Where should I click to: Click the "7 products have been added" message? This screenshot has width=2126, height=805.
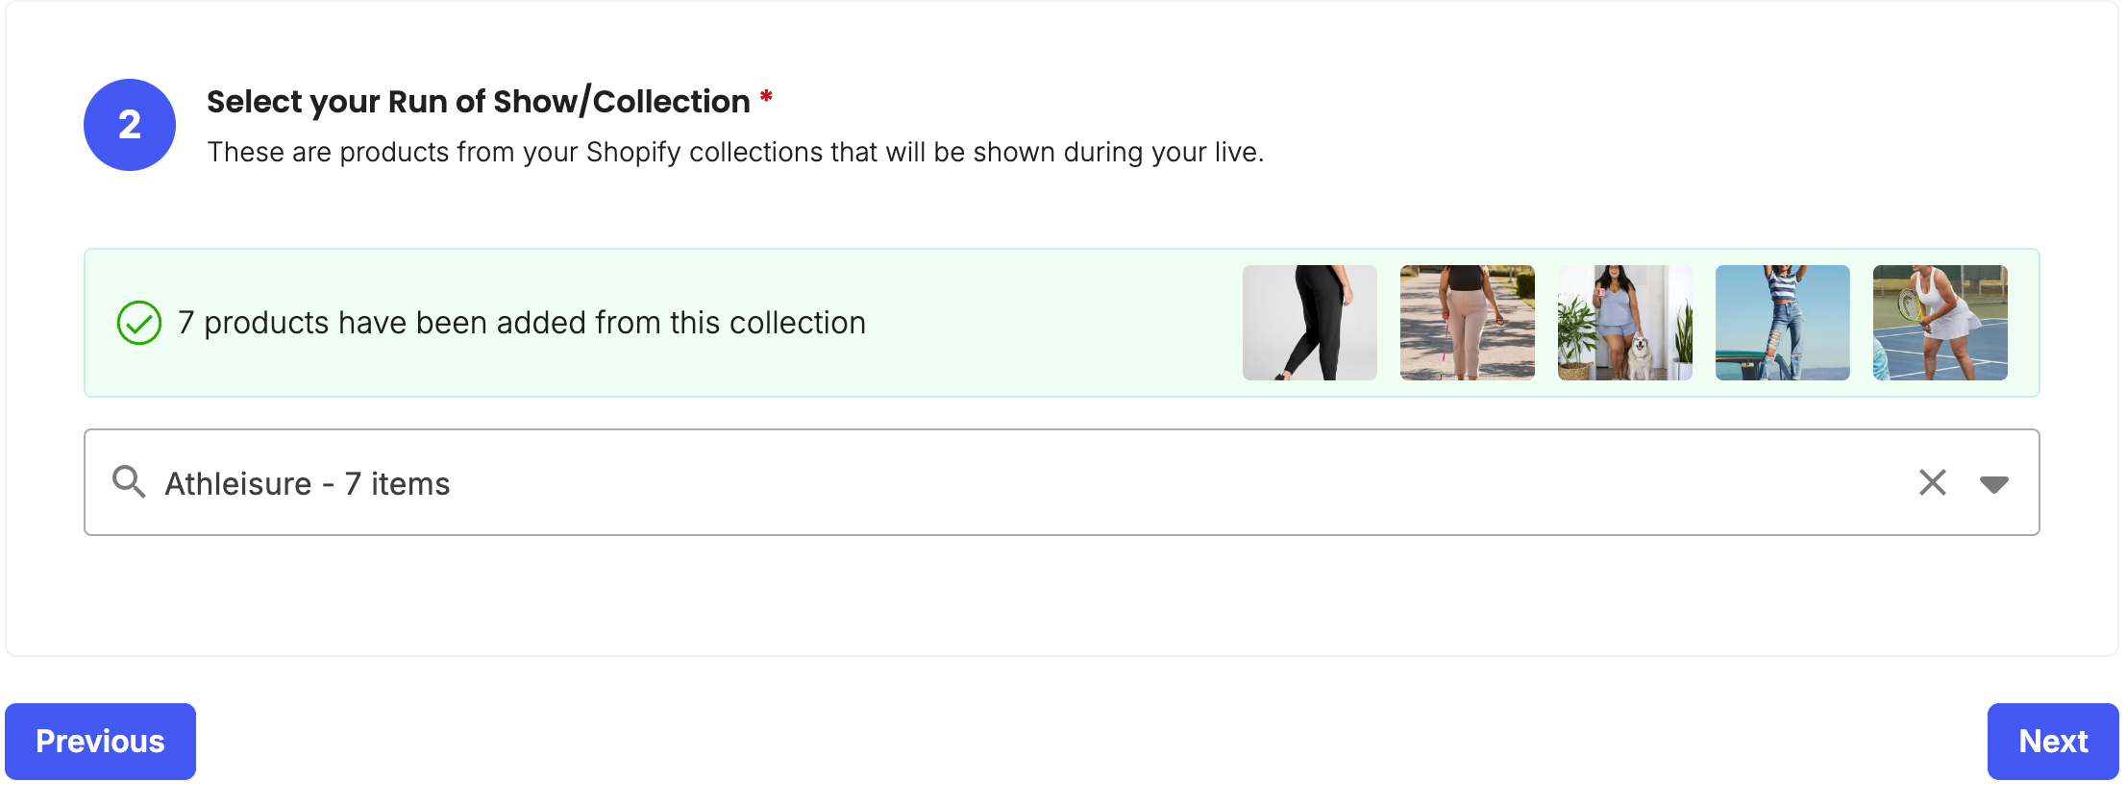pyautogui.click(x=522, y=323)
